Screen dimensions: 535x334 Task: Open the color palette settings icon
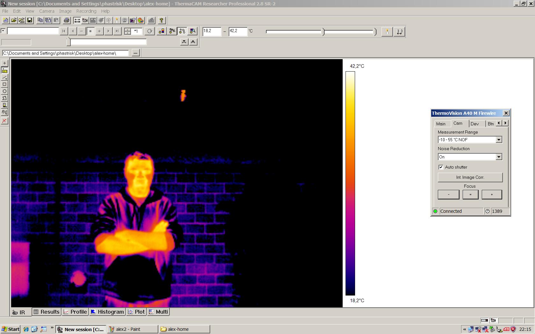(141, 20)
